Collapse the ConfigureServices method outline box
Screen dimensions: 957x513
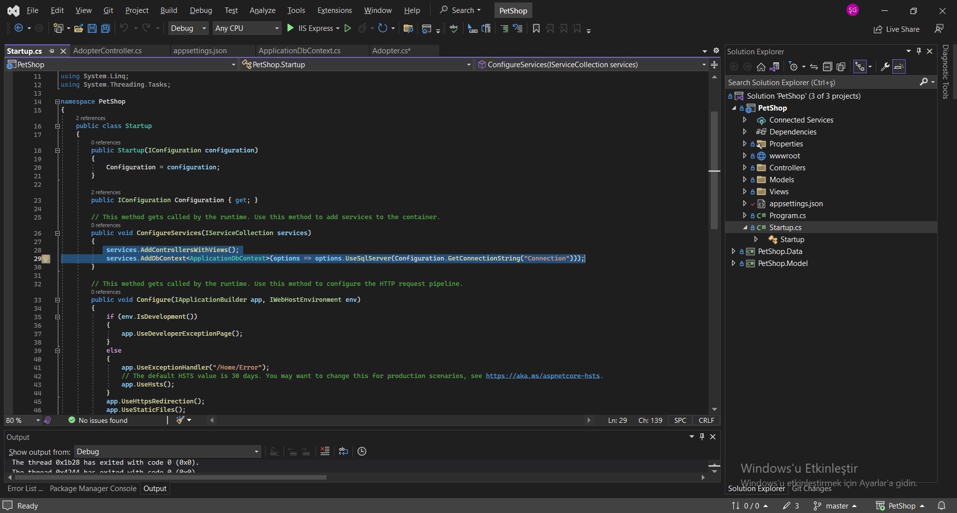tap(57, 233)
